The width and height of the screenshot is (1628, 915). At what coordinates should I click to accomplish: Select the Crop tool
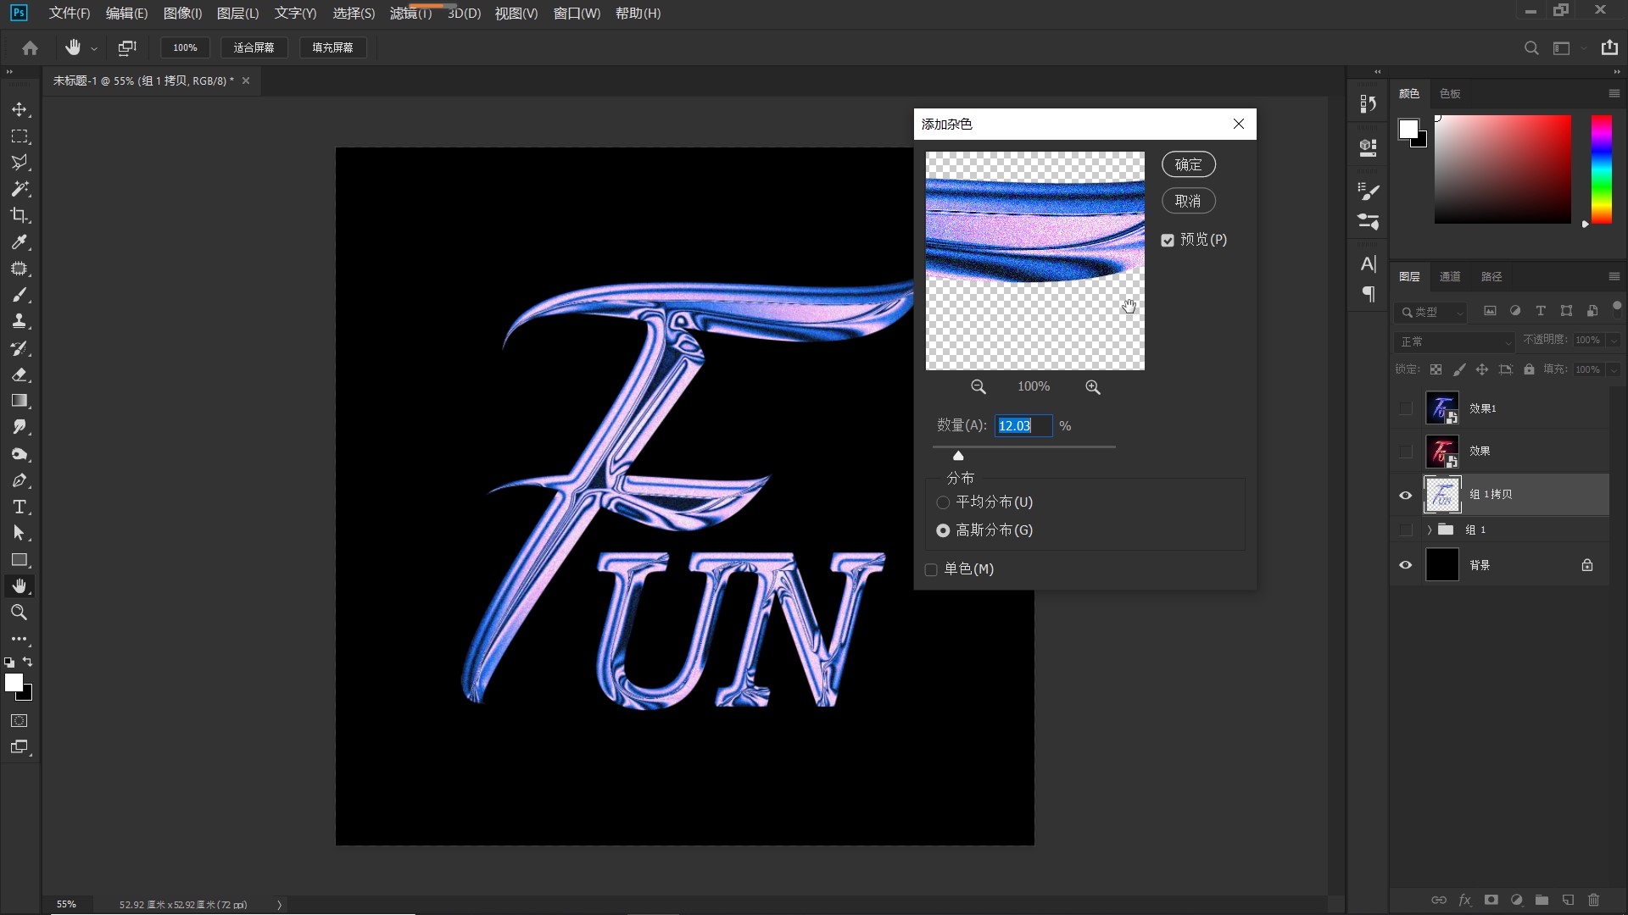19,215
